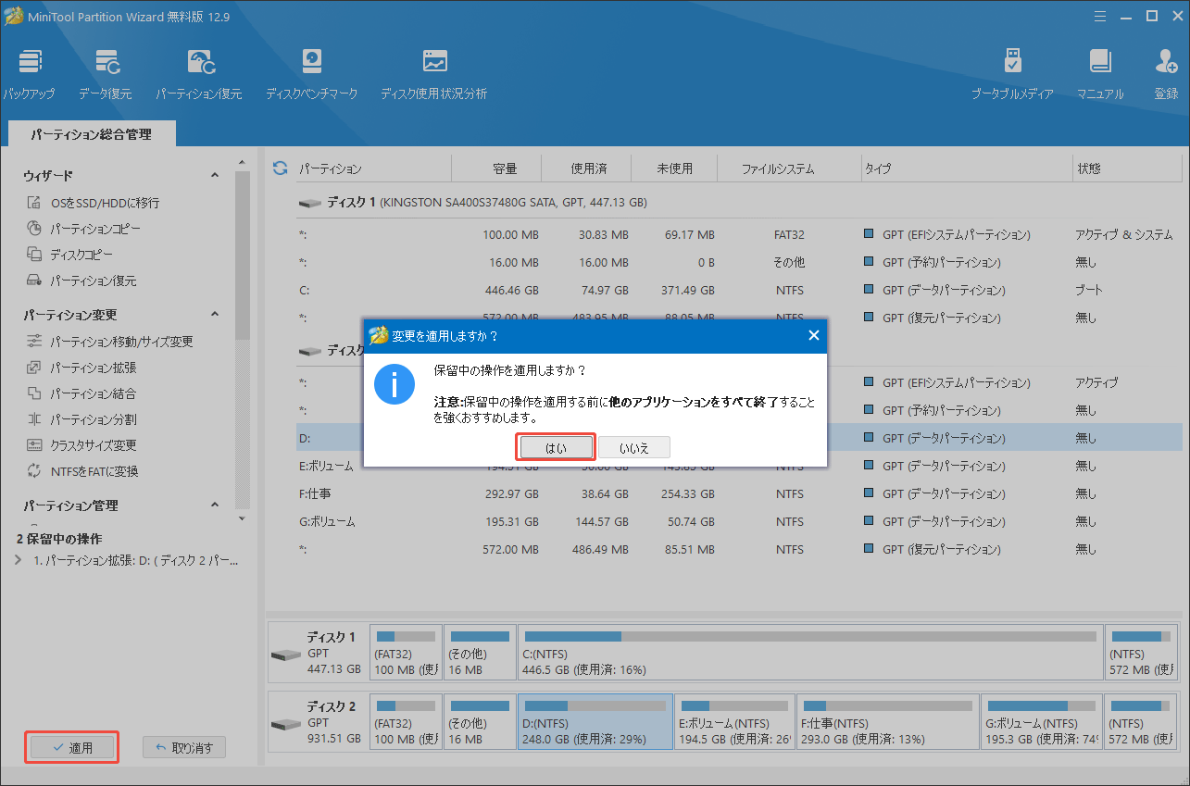
Task: Click the 適用 apply button
Action: click(x=72, y=747)
